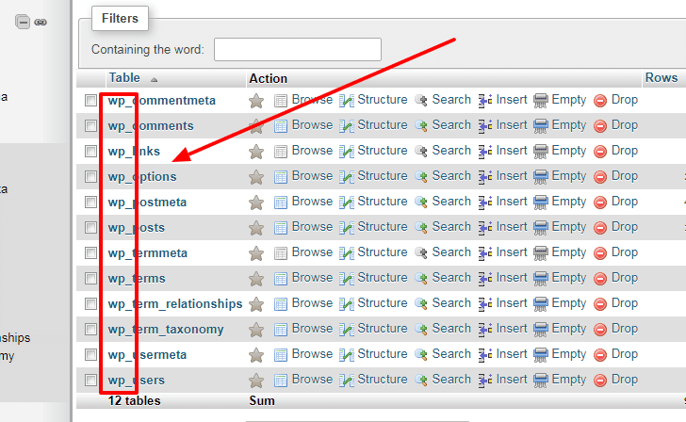This screenshot has width=686, height=422.
Task: Click Insert icon in wp_users row
Action: pyautogui.click(x=485, y=380)
